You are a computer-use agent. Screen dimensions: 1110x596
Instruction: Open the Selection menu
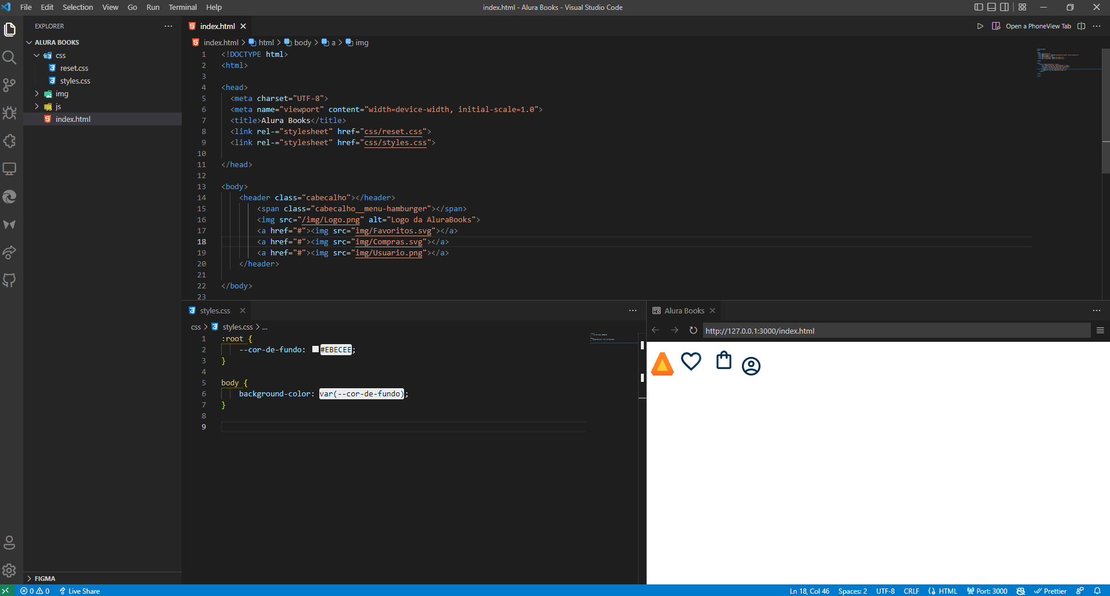(x=78, y=7)
